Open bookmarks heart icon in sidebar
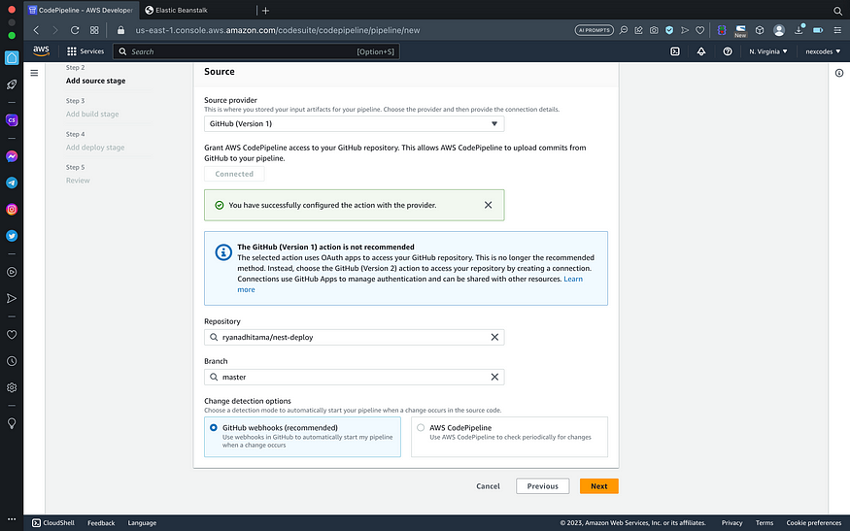850x531 pixels. (12, 335)
